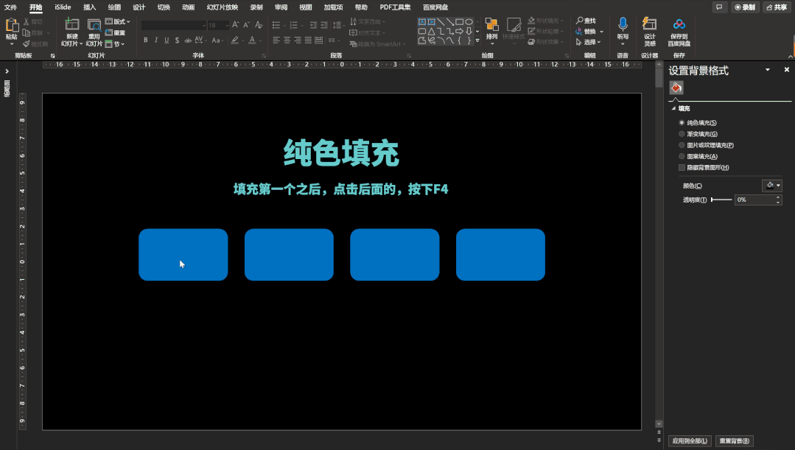Select 图片或纹理填充 radio option
Viewport: 795px width, 450px height.
[682, 145]
